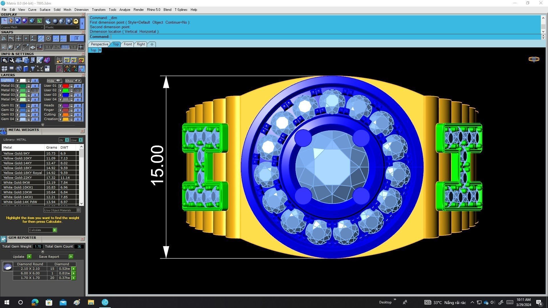Click the four-viewport layout icon in Display
Image resolution: width=548 pixels, height=308 pixels.
click(x=39, y=21)
